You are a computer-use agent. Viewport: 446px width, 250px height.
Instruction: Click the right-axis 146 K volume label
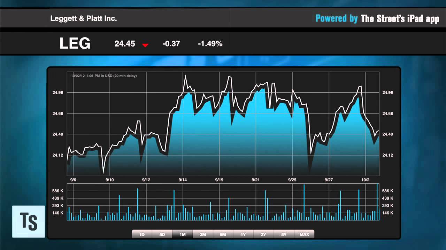[x=388, y=213]
